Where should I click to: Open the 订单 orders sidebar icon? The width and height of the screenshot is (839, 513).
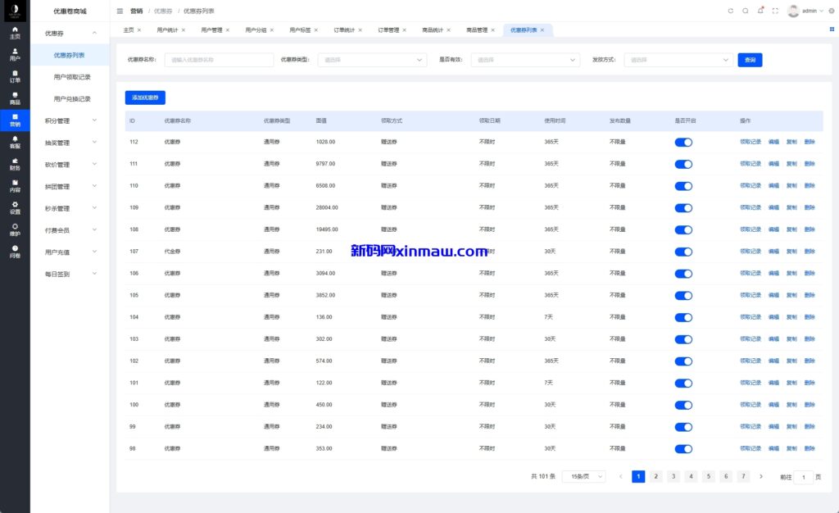point(15,75)
